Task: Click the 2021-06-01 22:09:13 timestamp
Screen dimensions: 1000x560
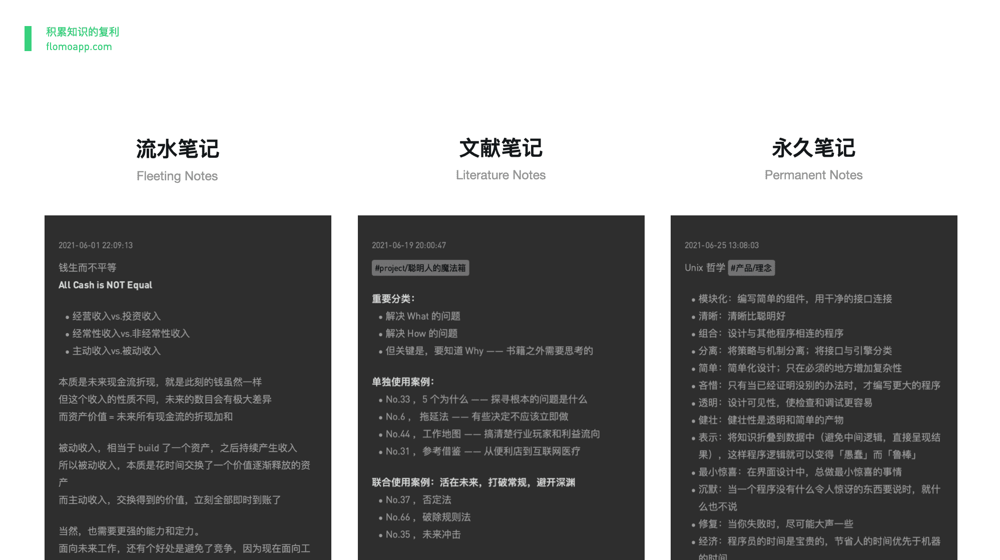Action: click(x=96, y=245)
